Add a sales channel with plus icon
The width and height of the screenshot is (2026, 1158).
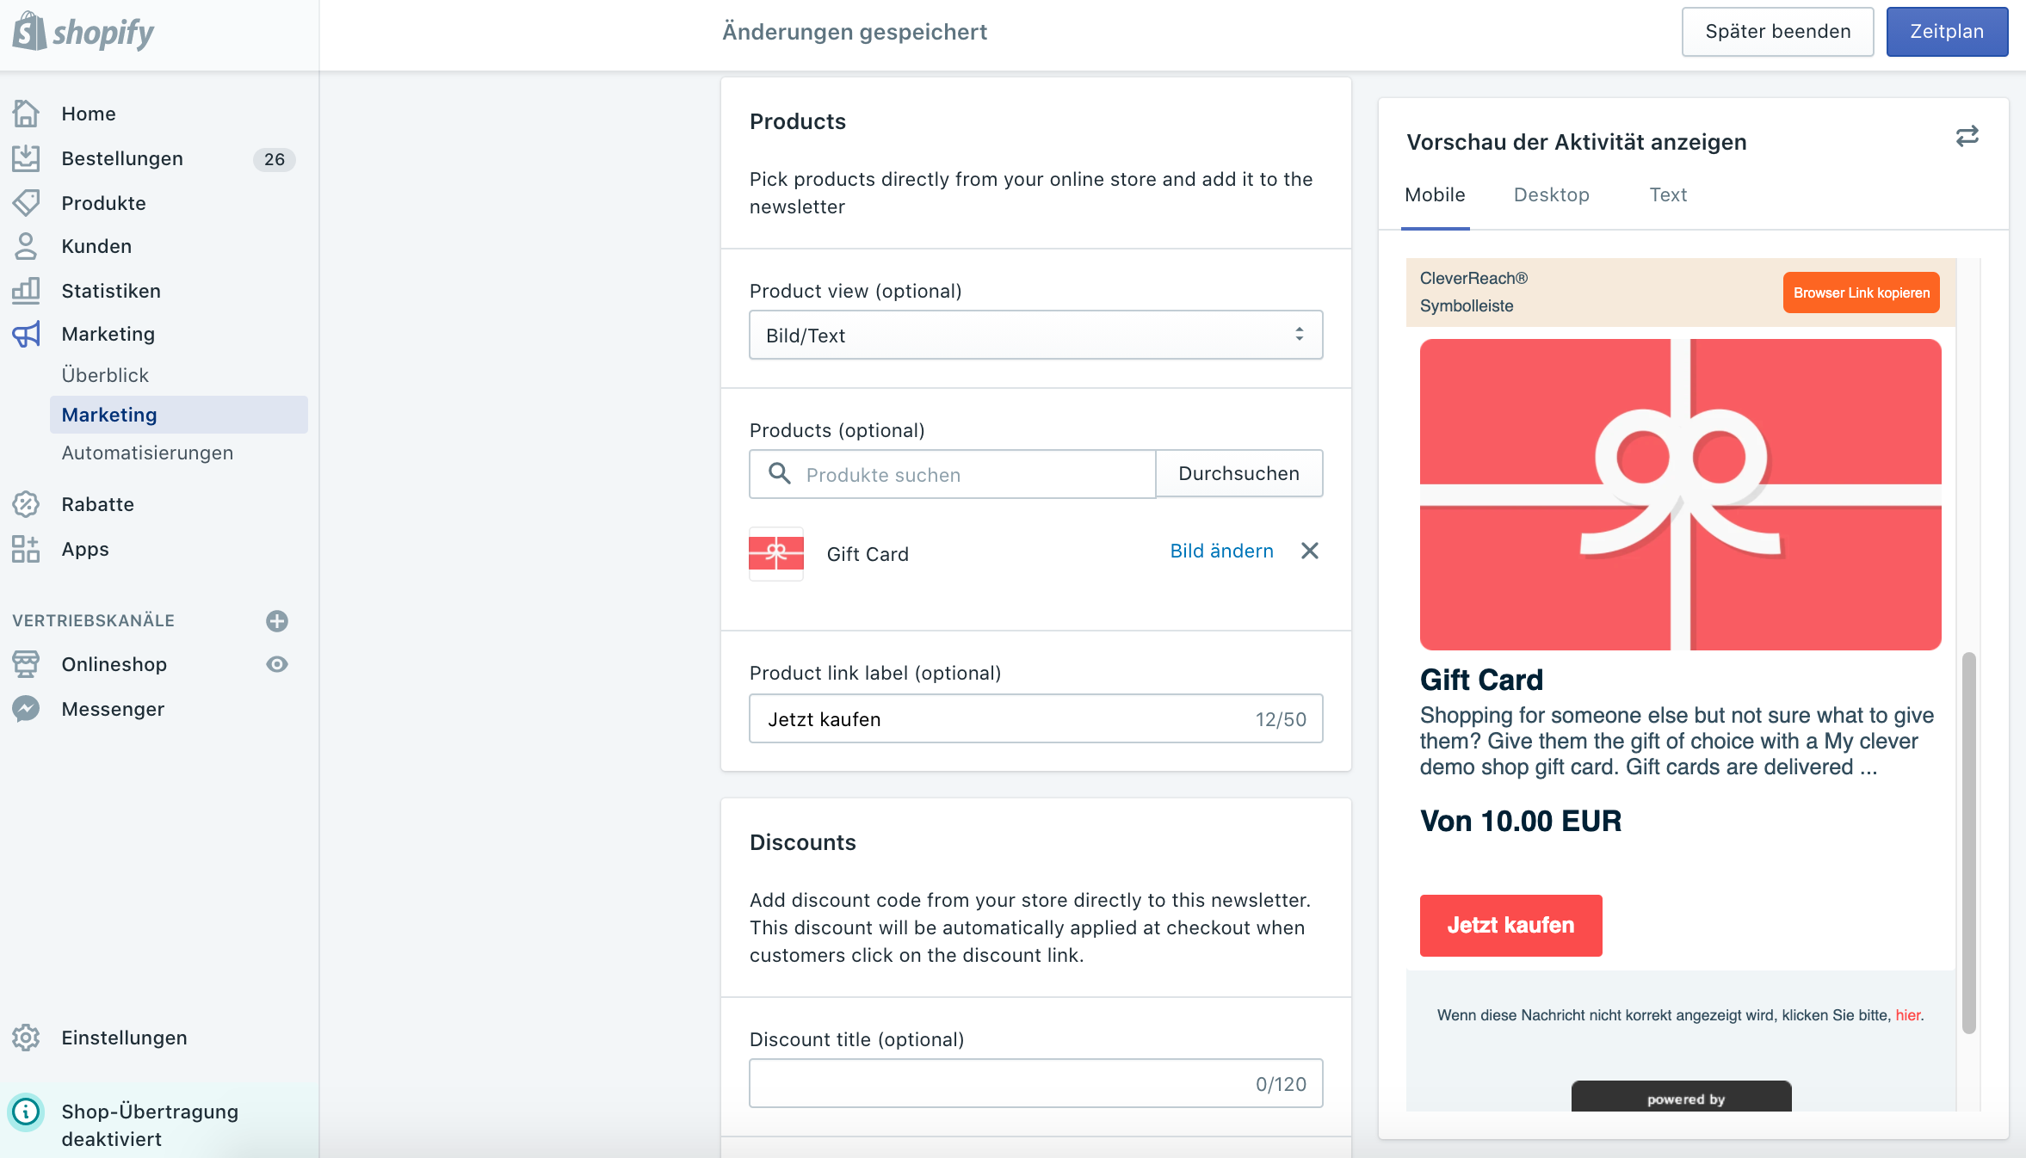(x=277, y=621)
